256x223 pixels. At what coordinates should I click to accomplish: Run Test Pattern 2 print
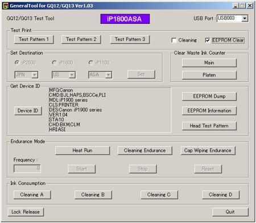[81, 39]
